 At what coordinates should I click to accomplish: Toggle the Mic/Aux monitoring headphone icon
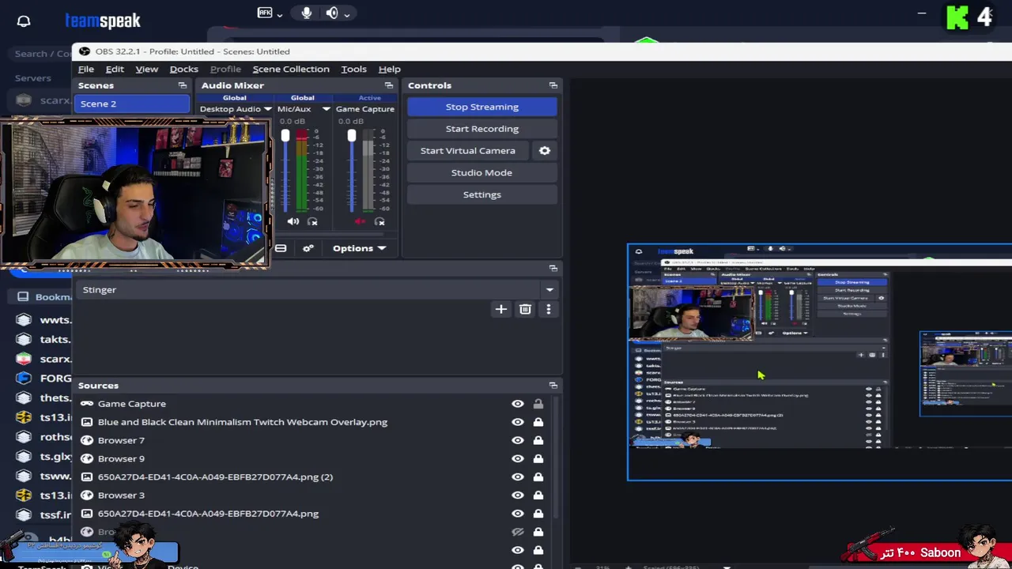[312, 222]
